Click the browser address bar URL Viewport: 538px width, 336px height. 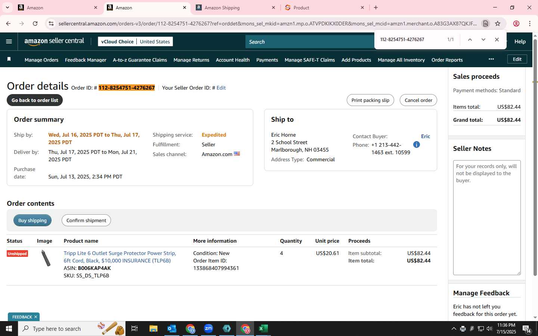click(x=268, y=24)
